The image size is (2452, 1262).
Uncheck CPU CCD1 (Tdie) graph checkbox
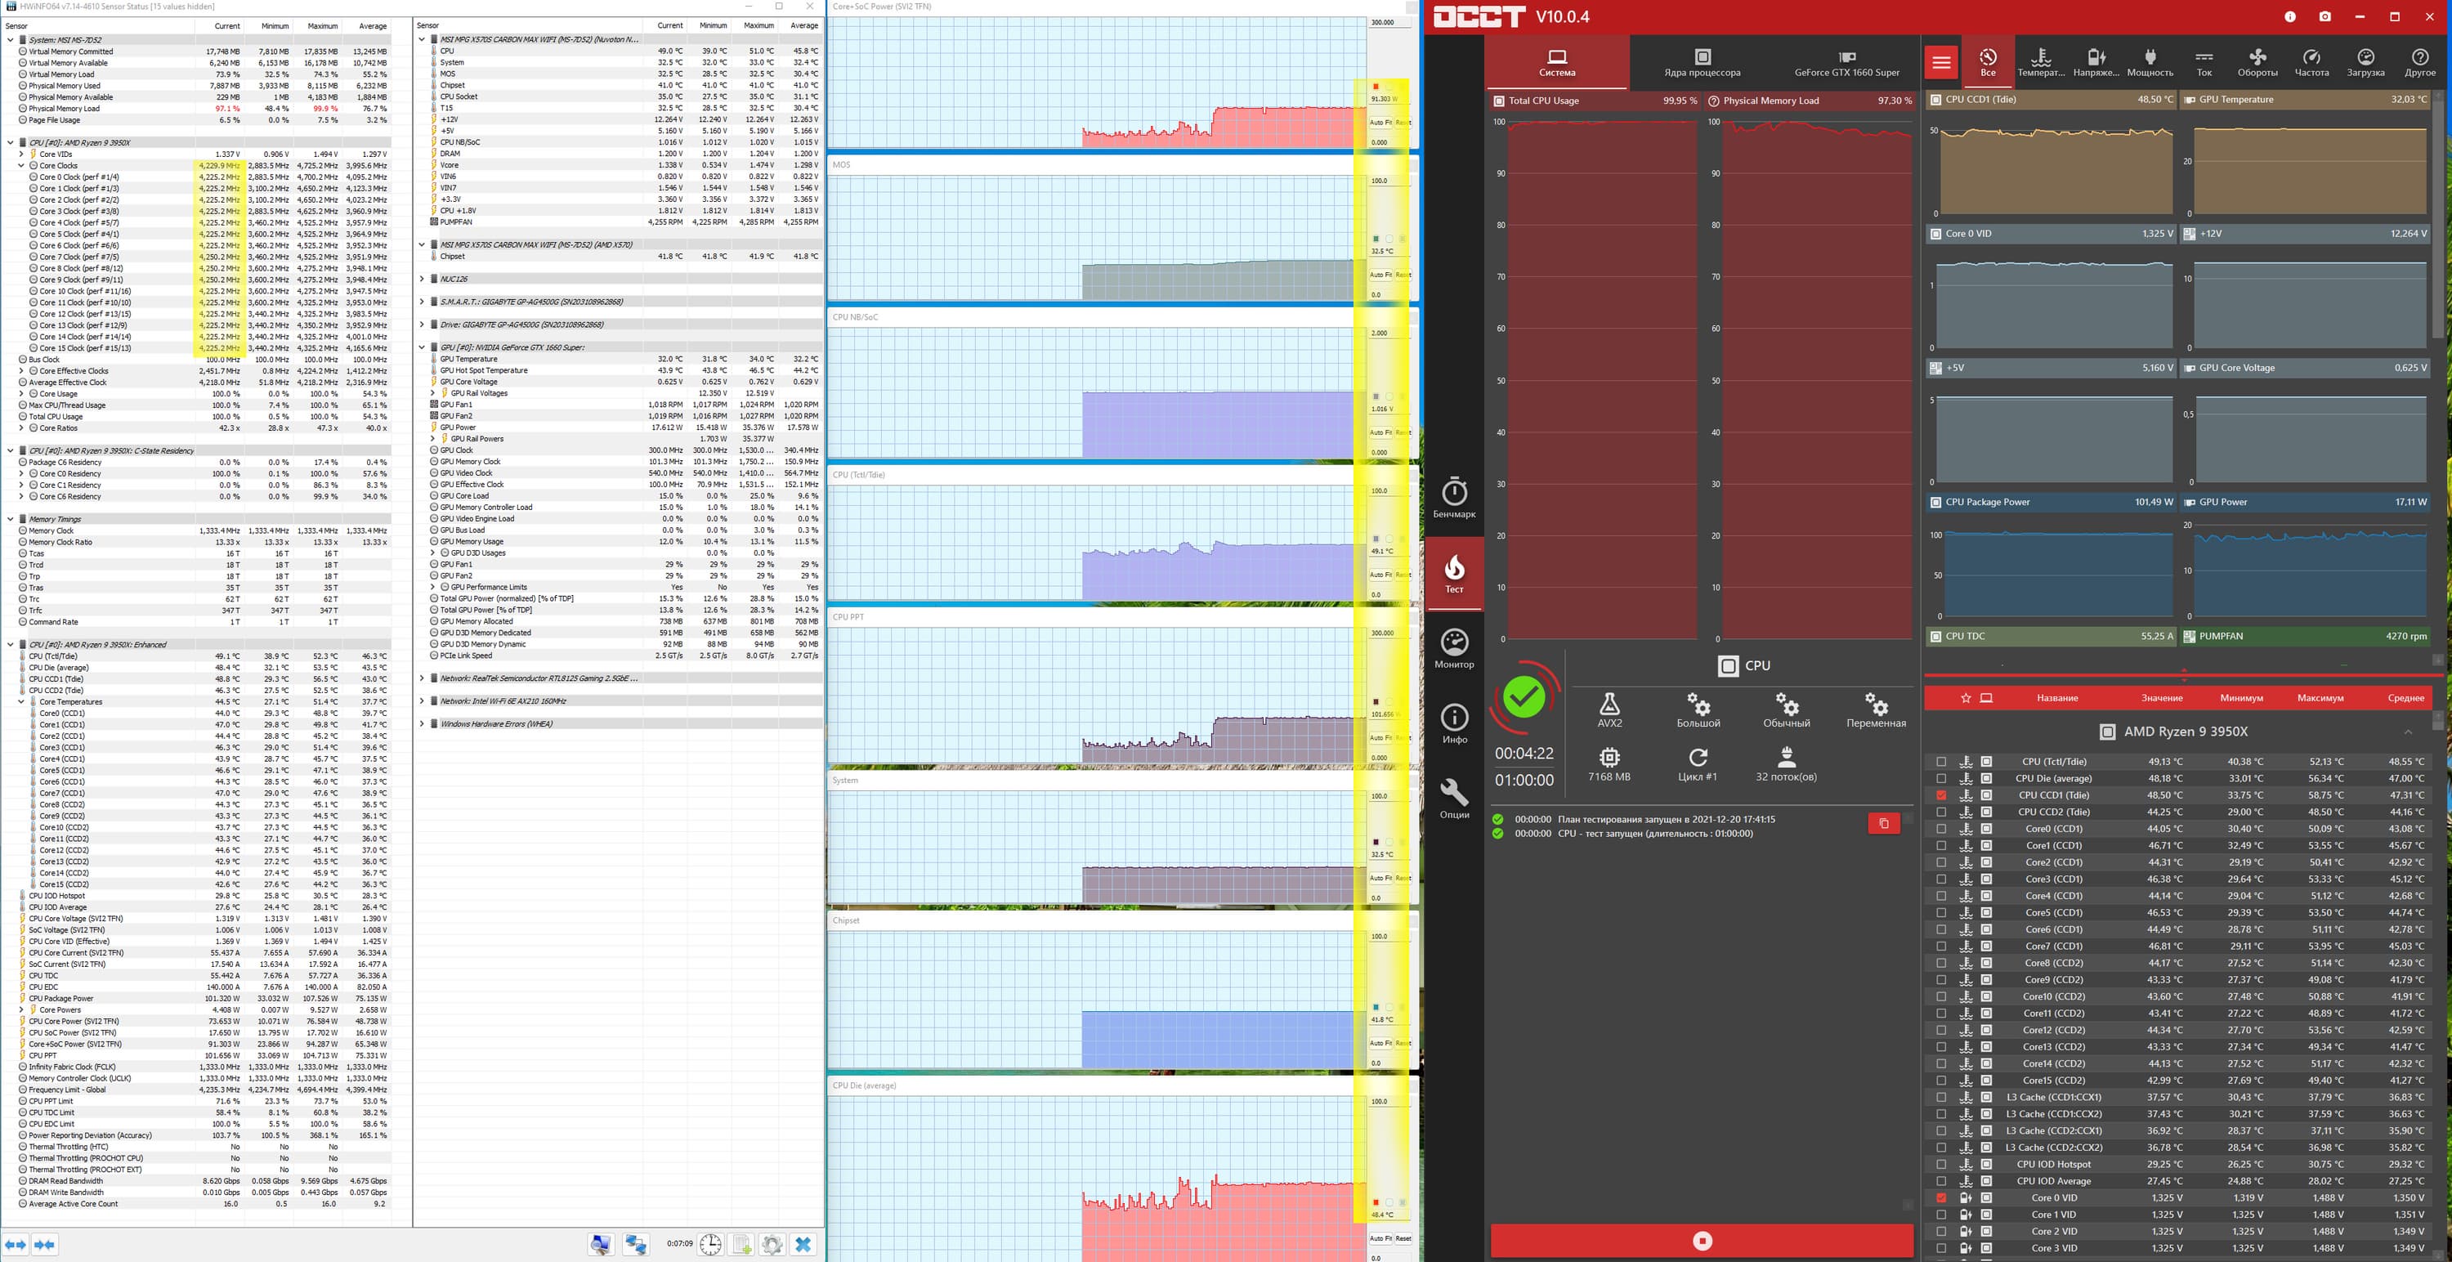pos(1941,794)
